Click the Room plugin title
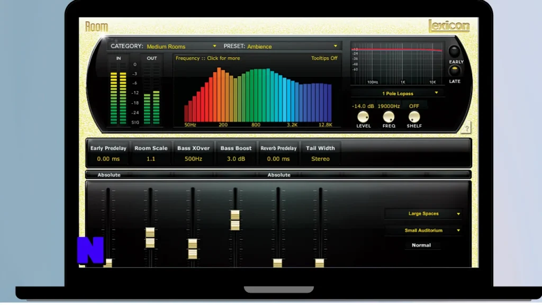Viewport: 542px width, 305px height. [96, 26]
